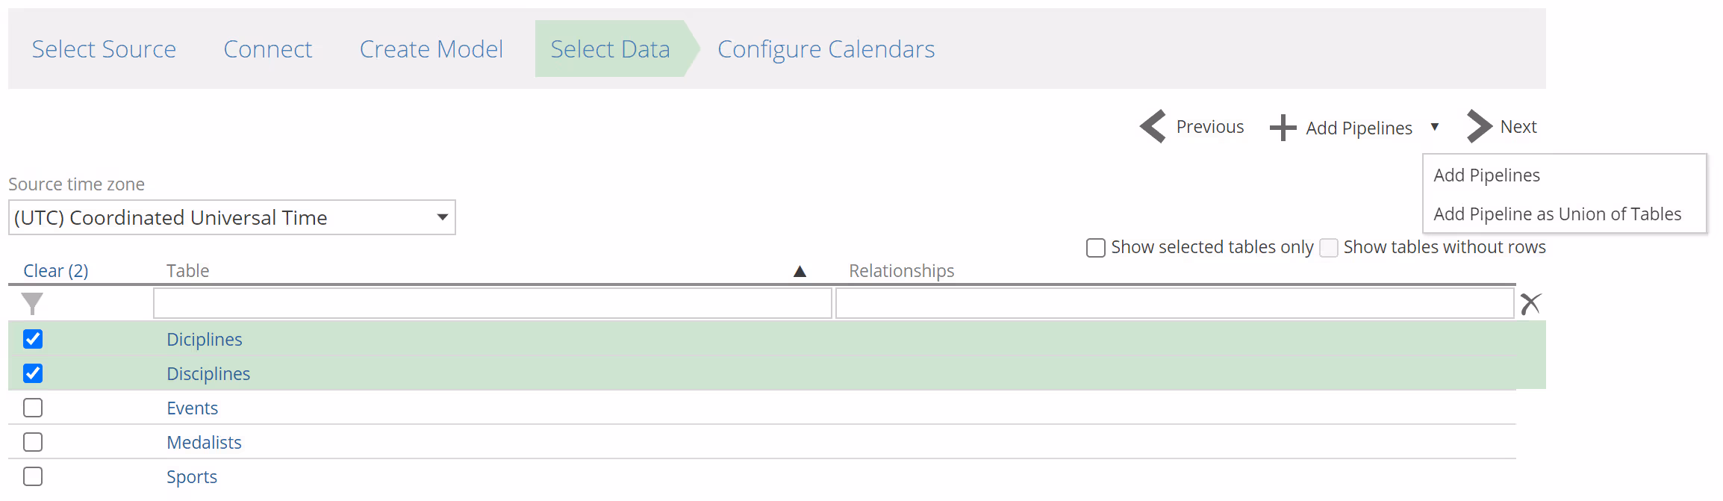Enable Show selected tables only
The image size is (1723, 501).
coord(1095,248)
